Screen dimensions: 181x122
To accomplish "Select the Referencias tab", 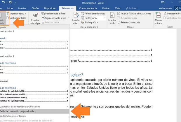I will coord(67,8).
